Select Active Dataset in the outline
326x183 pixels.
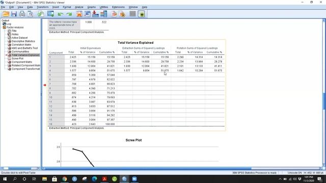pyautogui.click(x=19, y=38)
